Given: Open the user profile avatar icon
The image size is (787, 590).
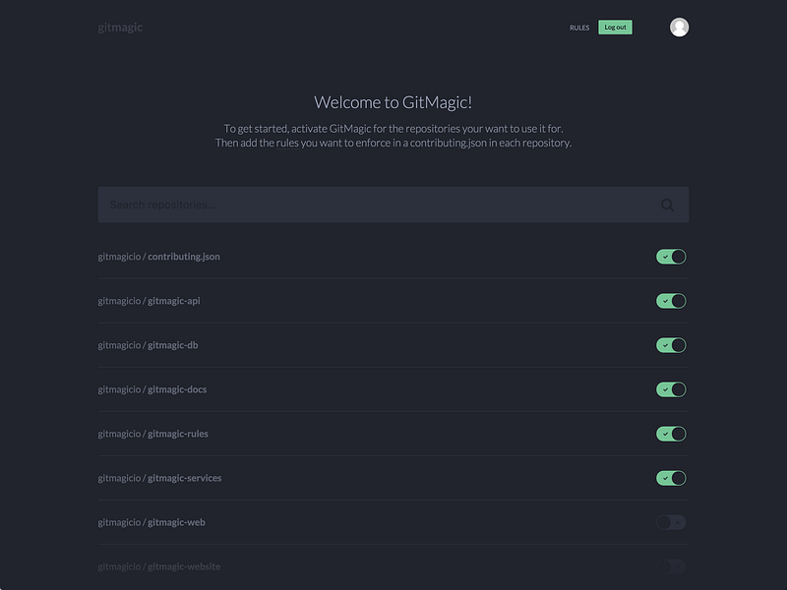Looking at the screenshot, I should (x=679, y=28).
